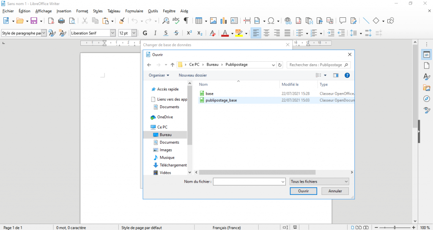Click the Open folder toolbar icon

[20, 21]
